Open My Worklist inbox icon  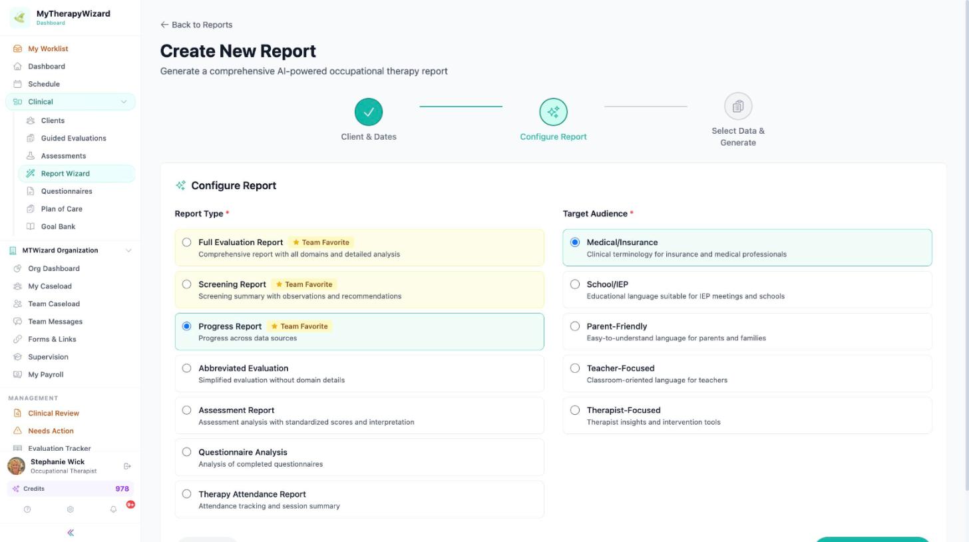click(18, 49)
